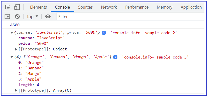Image resolution: width=208 pixels, height=97 pixels.
Task: Switch to the Memory tab
Action: [165, 7]
